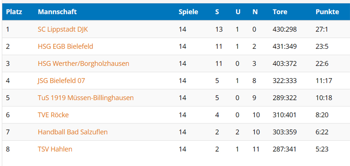
Task: Click the 322:333 goals cell
Action: [x=285, y=81]
